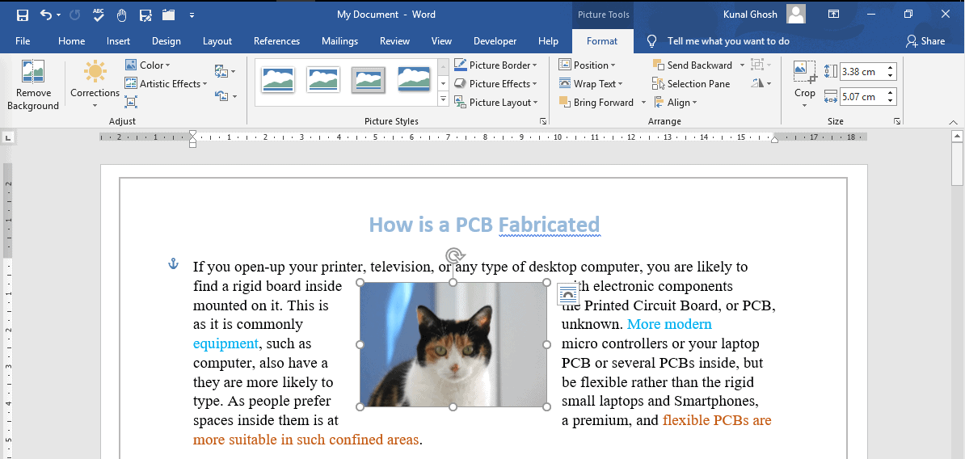Viewport: 965px width, 459px height.
Task: Select the first picture style thumbnail
Action: tap(278, 79)
